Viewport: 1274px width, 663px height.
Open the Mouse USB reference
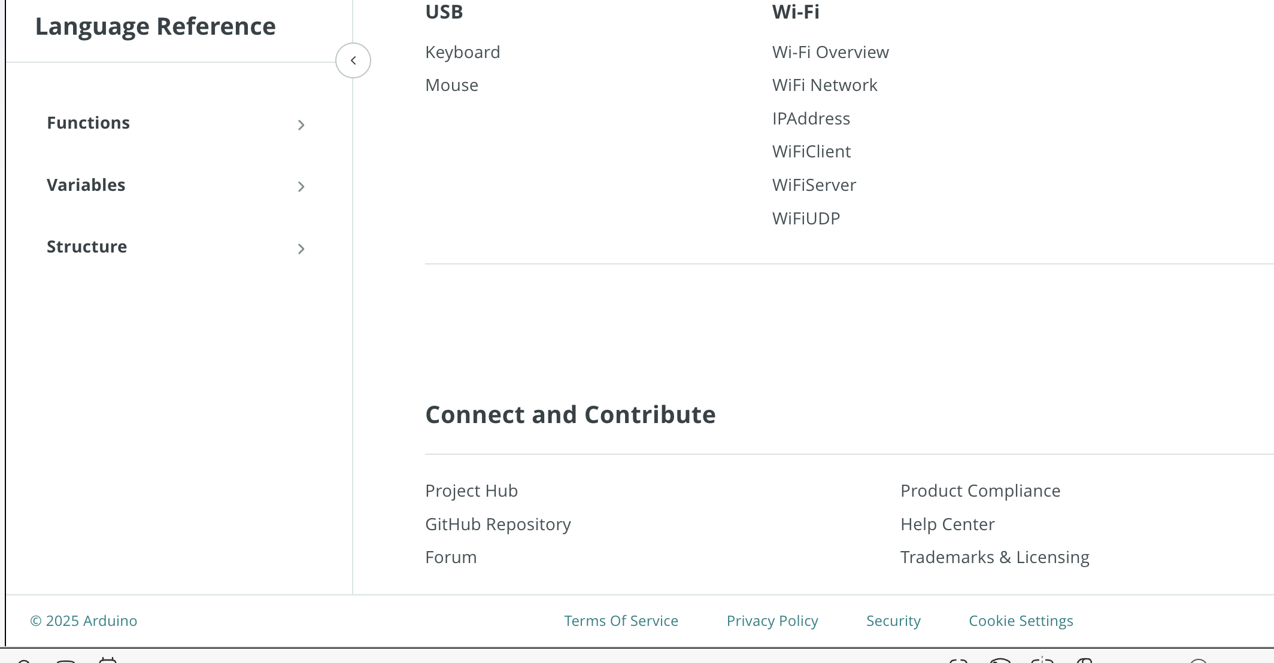point(451,86)
